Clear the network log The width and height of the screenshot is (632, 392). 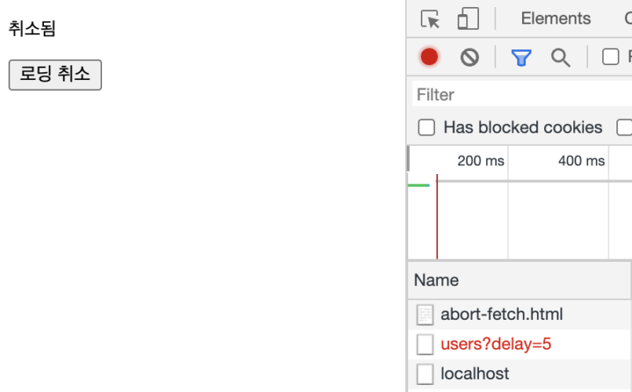pos(469,56)
